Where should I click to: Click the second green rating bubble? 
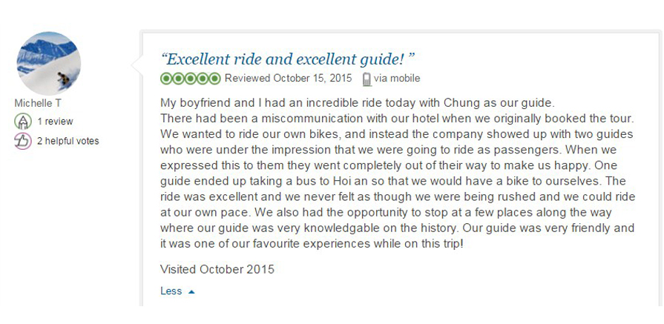pyautogui.click(x=178, y=79)
